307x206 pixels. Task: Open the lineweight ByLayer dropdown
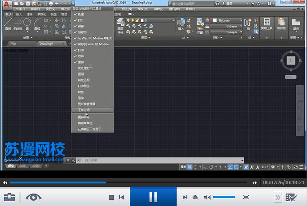point(226,26)
